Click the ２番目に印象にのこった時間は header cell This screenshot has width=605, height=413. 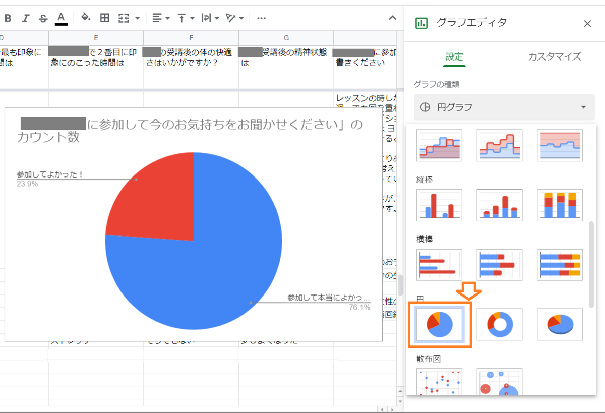pyautogui.click(x=96, y=67)
